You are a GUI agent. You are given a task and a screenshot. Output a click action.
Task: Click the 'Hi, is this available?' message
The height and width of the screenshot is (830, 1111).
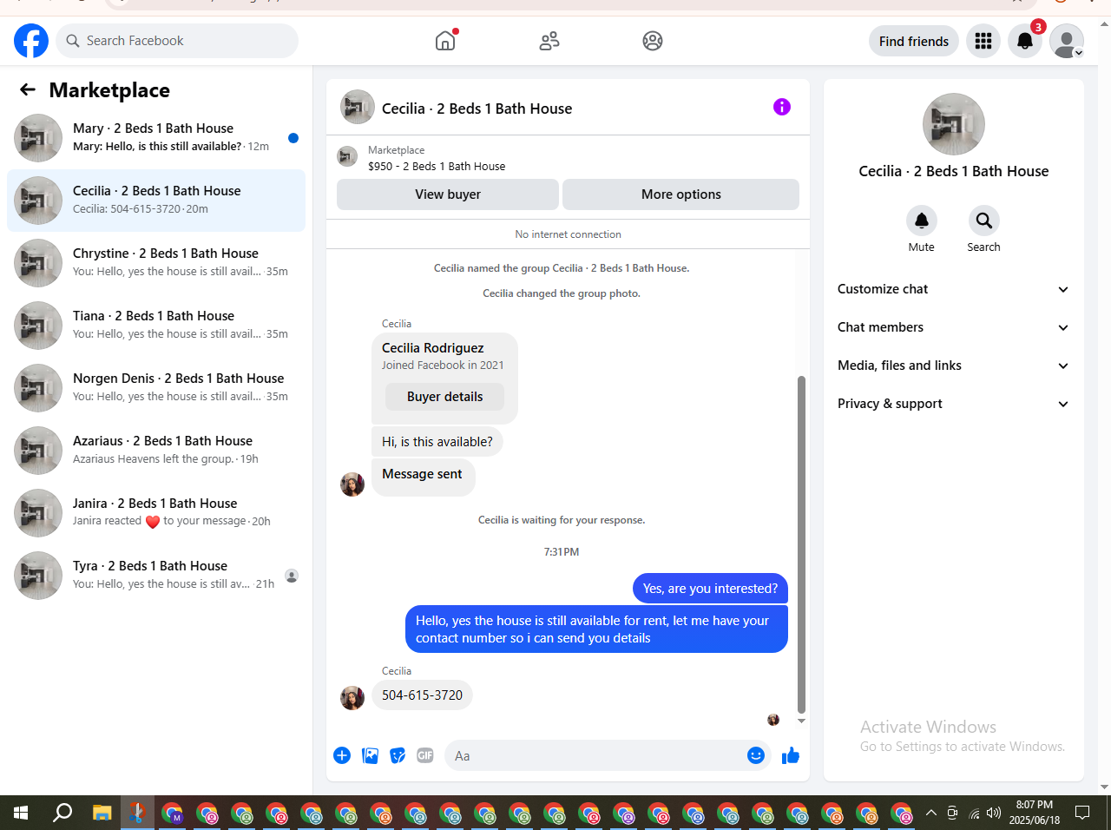pyautogui.click(x=437, y=442)
